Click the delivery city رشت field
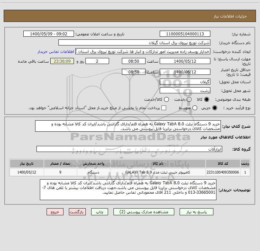 [x=185, y=90]
